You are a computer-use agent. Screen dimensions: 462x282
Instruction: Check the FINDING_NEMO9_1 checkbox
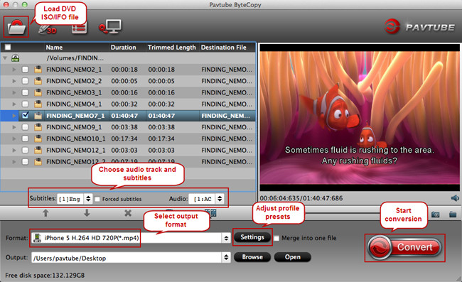tap(25, 127)
